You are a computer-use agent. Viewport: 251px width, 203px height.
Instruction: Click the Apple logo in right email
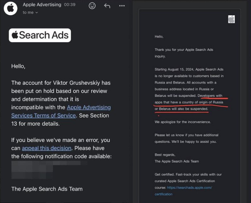pyautogui.click(x=231, y=19)
